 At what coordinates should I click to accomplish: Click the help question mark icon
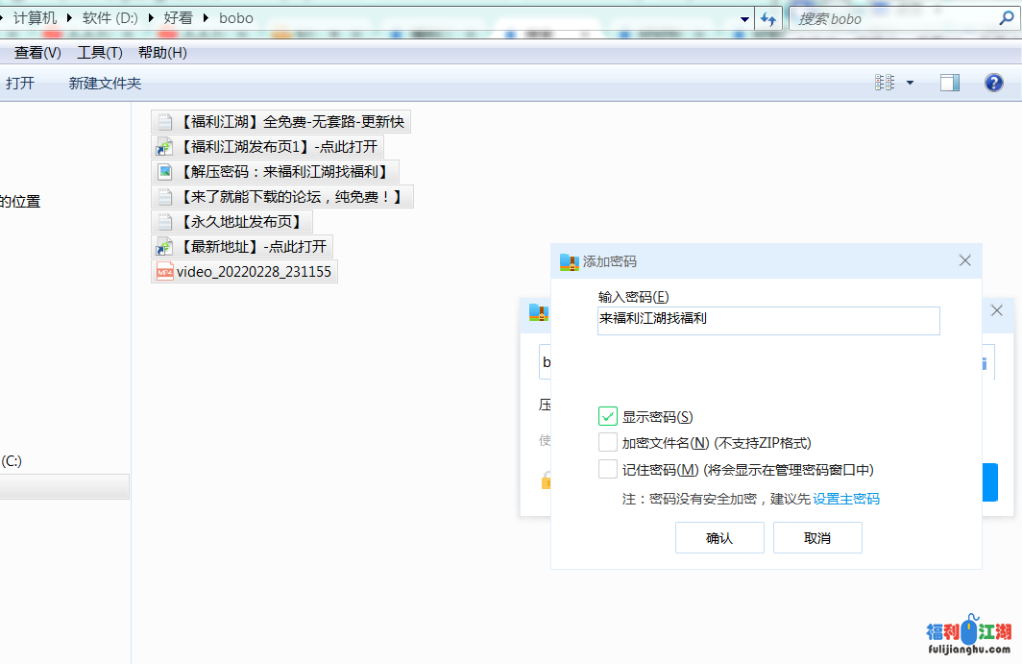(x=994, y=83)
